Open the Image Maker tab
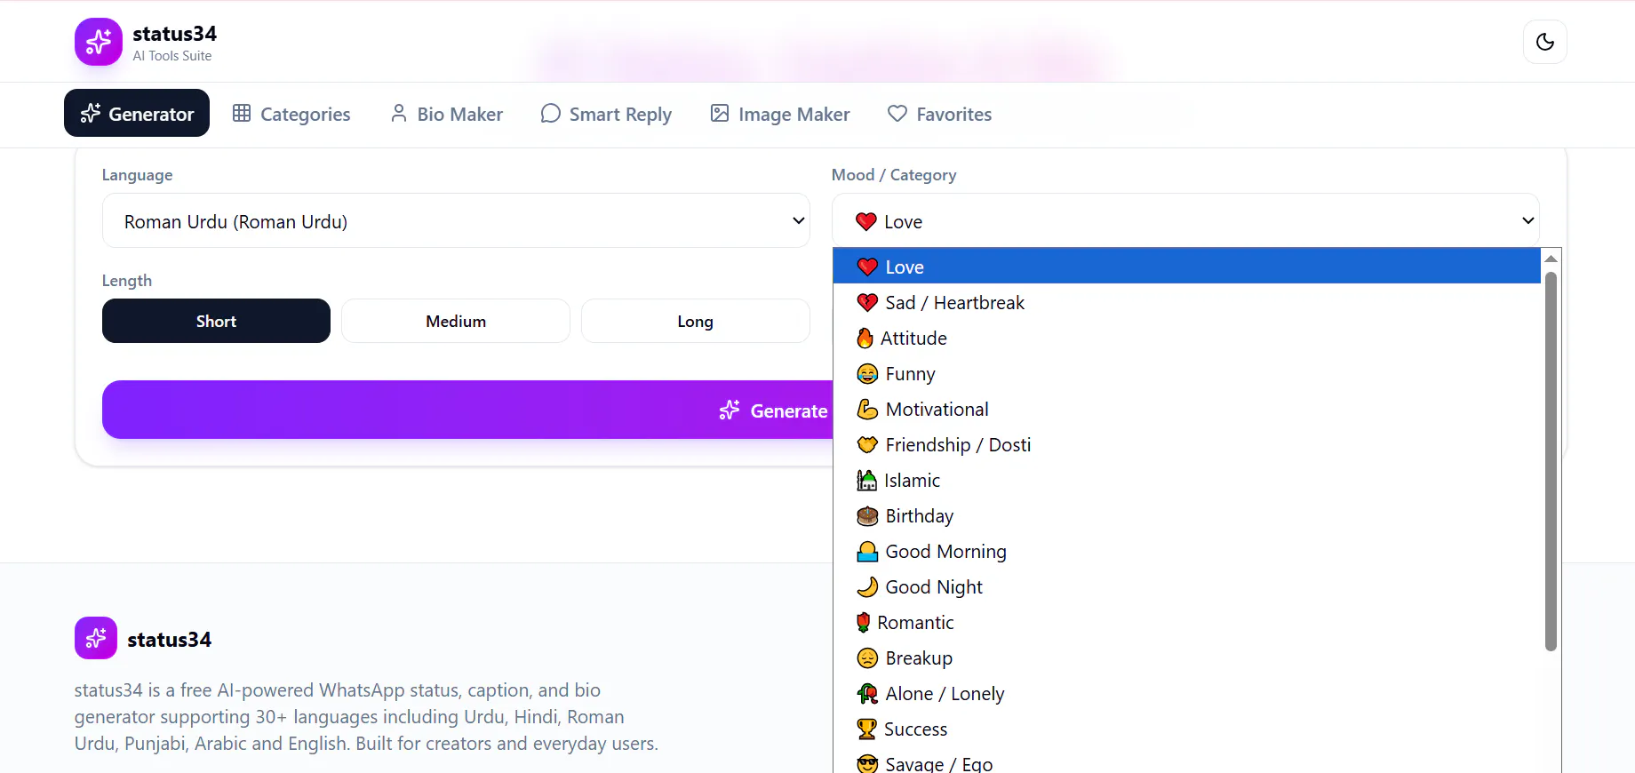The image size is (1635, 773). (x=780, y=114)
